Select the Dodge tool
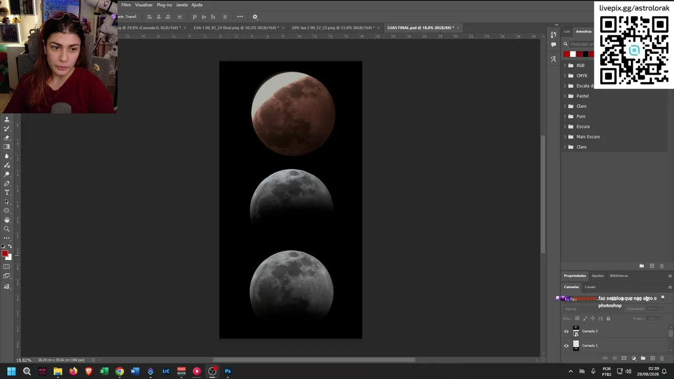This screenshot has height=379, width=674. coord(7,174)
